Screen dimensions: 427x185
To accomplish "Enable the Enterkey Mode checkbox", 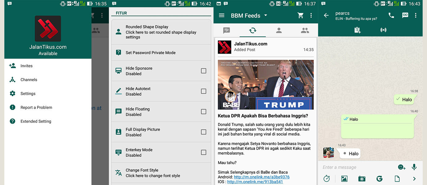I will (204, 152).
